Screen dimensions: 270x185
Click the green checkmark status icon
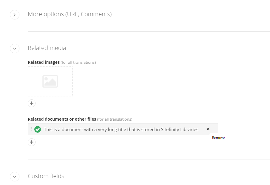(38, 129)
